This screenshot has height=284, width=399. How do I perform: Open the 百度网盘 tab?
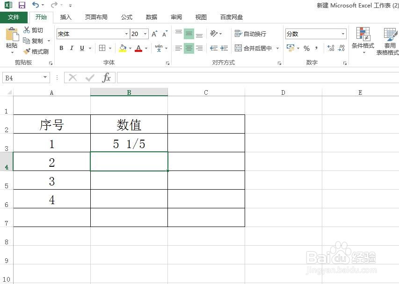click(x=232, y=17)
